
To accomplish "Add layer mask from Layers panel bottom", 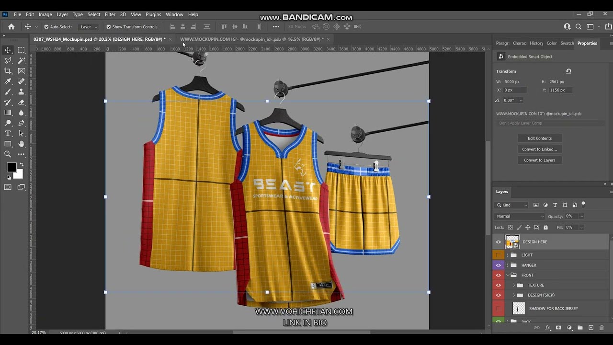I will (x=558, y=328).
